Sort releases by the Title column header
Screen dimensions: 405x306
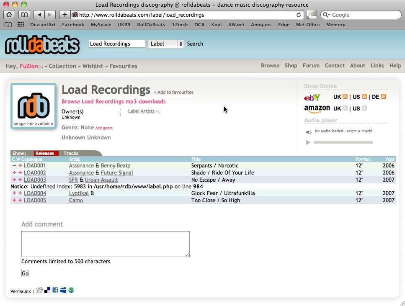[x=196, y=159]
